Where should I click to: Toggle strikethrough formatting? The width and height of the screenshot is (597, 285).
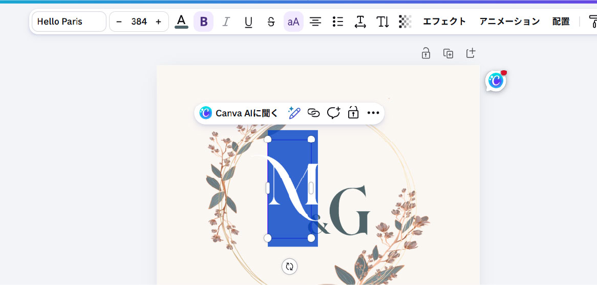[x=271, y=22]
